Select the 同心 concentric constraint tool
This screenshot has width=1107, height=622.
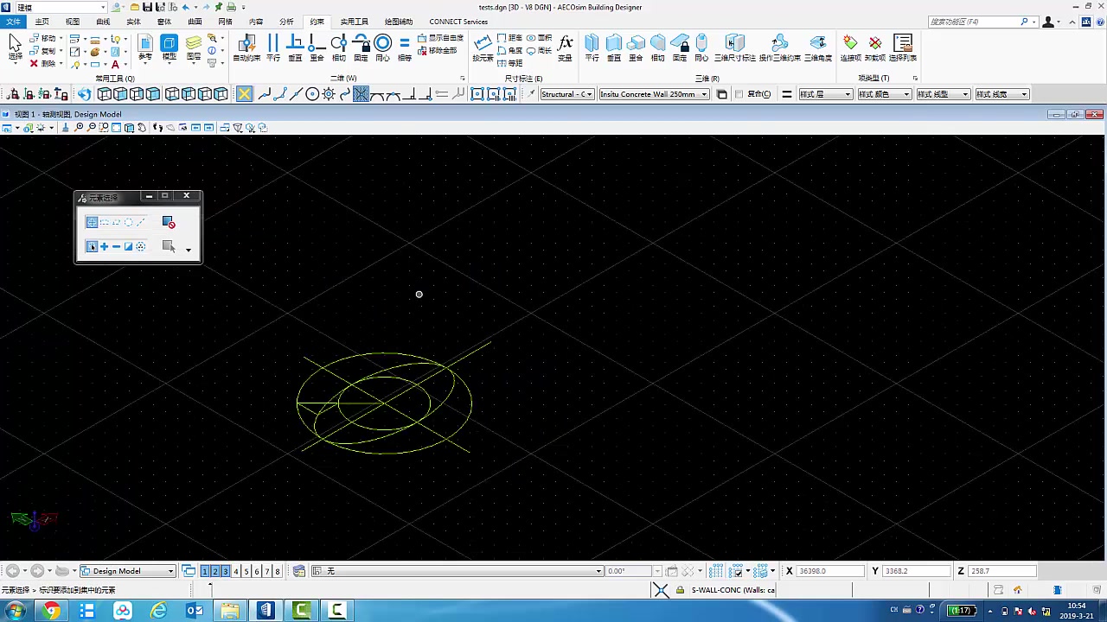pyautogui.click(x=383, y=43)
